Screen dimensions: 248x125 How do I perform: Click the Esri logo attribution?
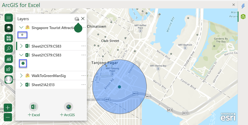[x=228, y=117]
